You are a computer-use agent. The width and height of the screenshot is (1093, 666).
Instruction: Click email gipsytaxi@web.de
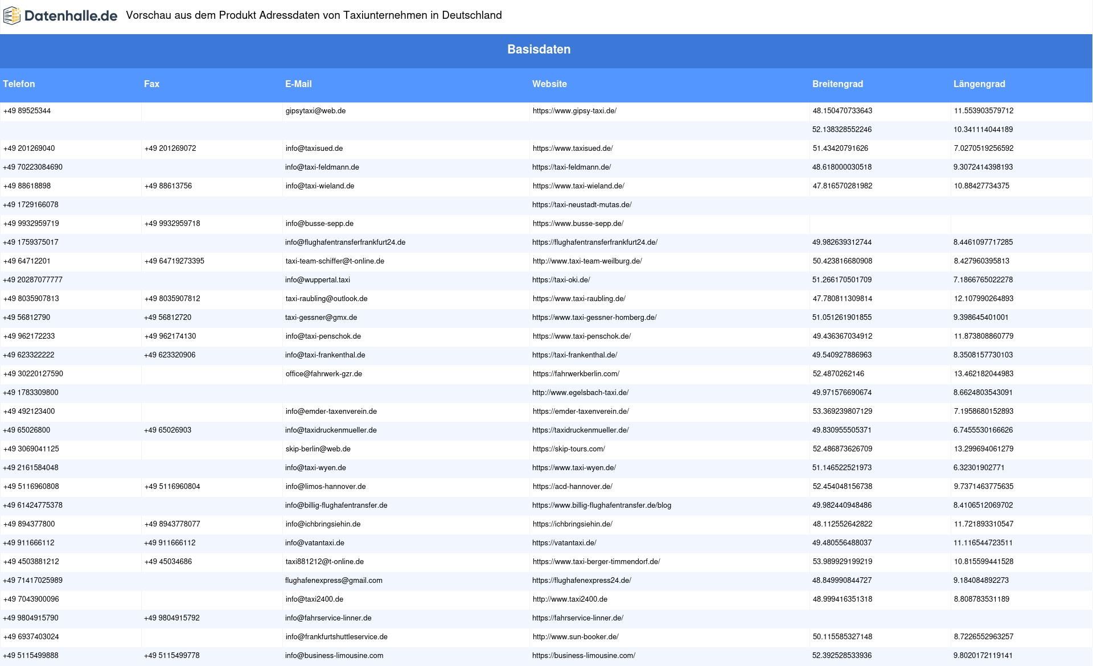pos(315,111)
